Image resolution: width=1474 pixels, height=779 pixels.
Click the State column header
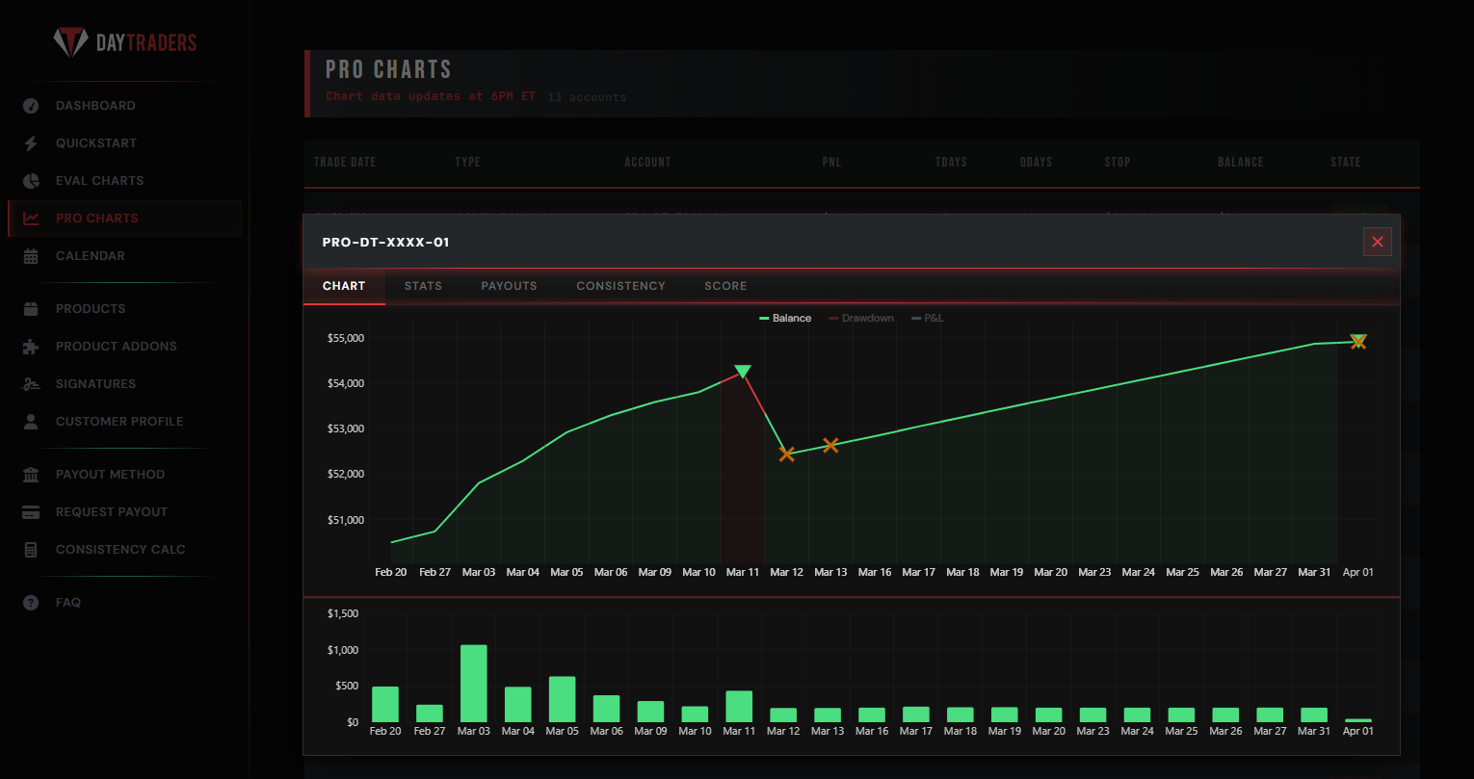click(1346, 162)
